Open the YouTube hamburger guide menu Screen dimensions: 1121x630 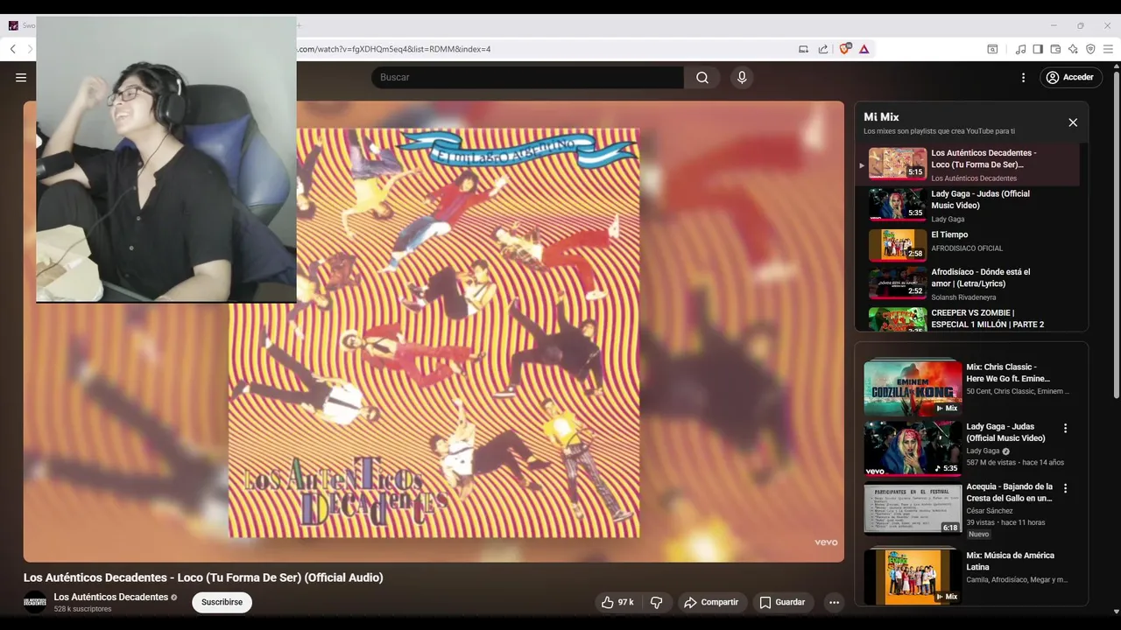[x=21, y=77]
